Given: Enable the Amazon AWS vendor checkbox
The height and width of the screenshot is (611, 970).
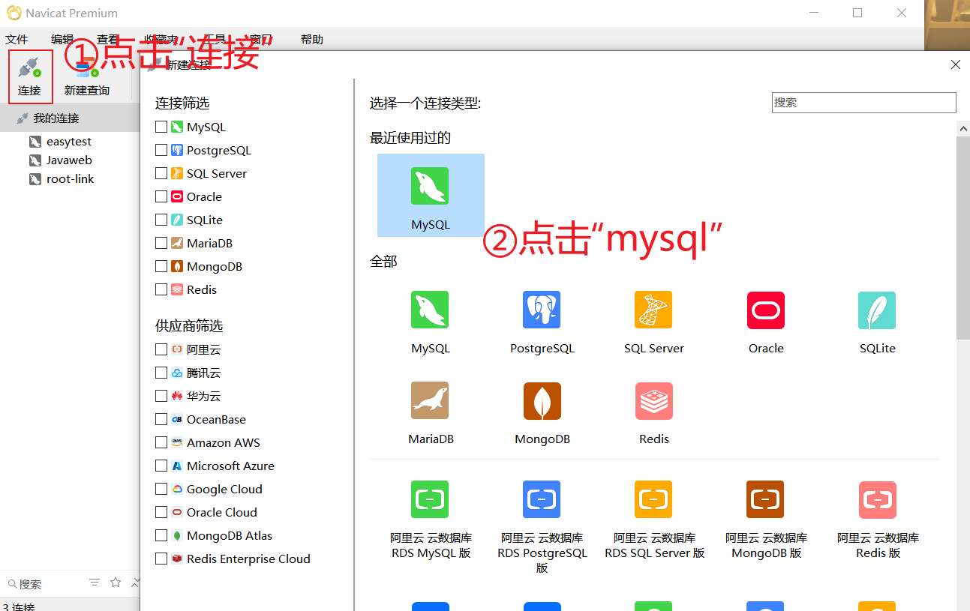Looking at the screenshot, I should tap(161, 442).
